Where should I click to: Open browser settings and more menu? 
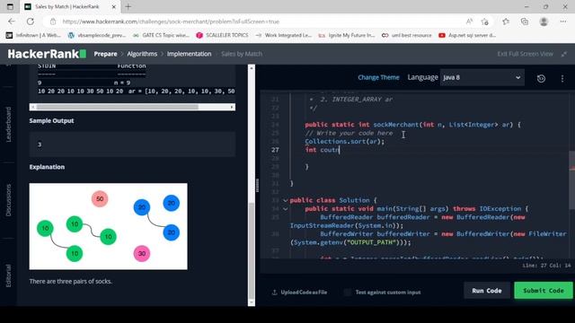(x=563, y=22)
